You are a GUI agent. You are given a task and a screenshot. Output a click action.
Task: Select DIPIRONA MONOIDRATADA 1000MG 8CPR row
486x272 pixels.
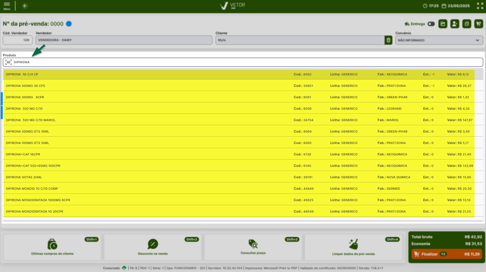point(243,200)
